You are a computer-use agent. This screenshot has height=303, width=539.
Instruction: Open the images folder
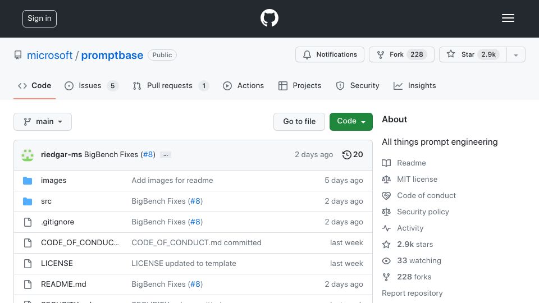tap(54, 180)
